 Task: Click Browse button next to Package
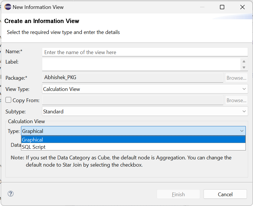236,78
